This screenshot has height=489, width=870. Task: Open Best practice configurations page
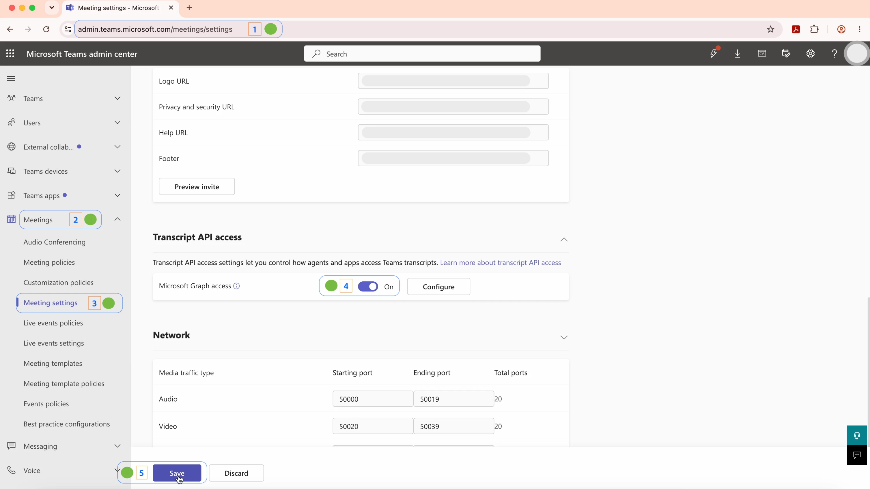66,424
